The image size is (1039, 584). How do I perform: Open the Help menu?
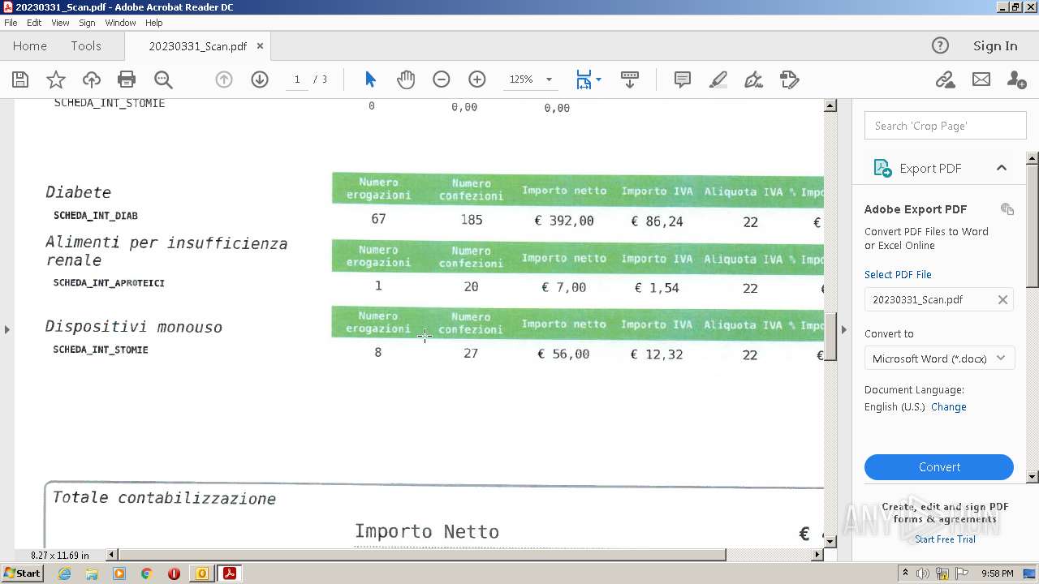(153, 23)
